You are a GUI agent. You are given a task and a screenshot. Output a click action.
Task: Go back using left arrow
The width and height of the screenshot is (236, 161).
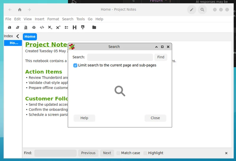coord(10,10)
